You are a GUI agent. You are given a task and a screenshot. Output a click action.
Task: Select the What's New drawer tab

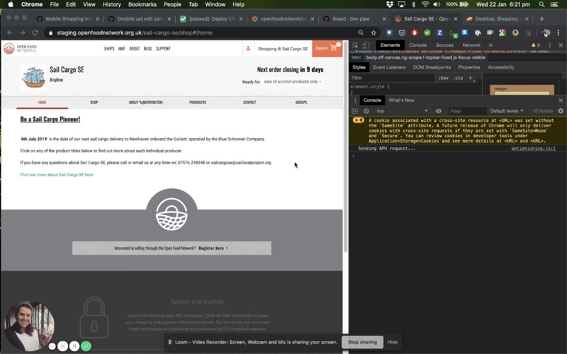[x=402, y=100]
